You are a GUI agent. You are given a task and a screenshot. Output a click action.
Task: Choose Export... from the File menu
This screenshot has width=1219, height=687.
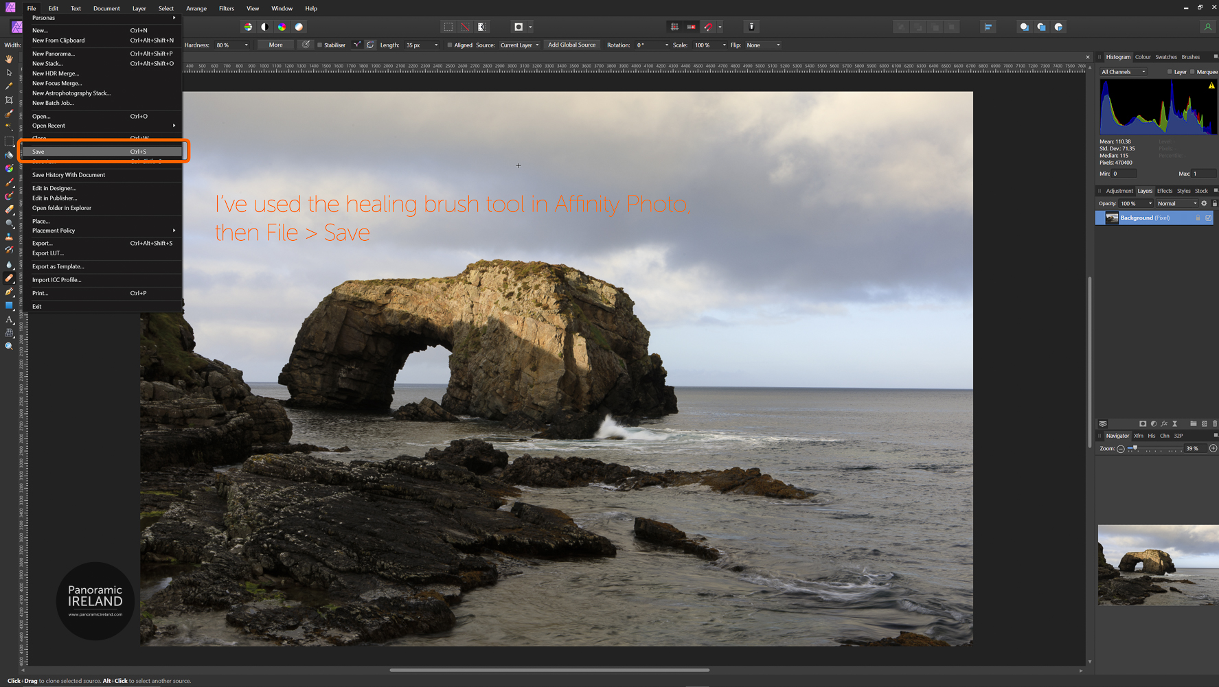click(x=103, y=243)
